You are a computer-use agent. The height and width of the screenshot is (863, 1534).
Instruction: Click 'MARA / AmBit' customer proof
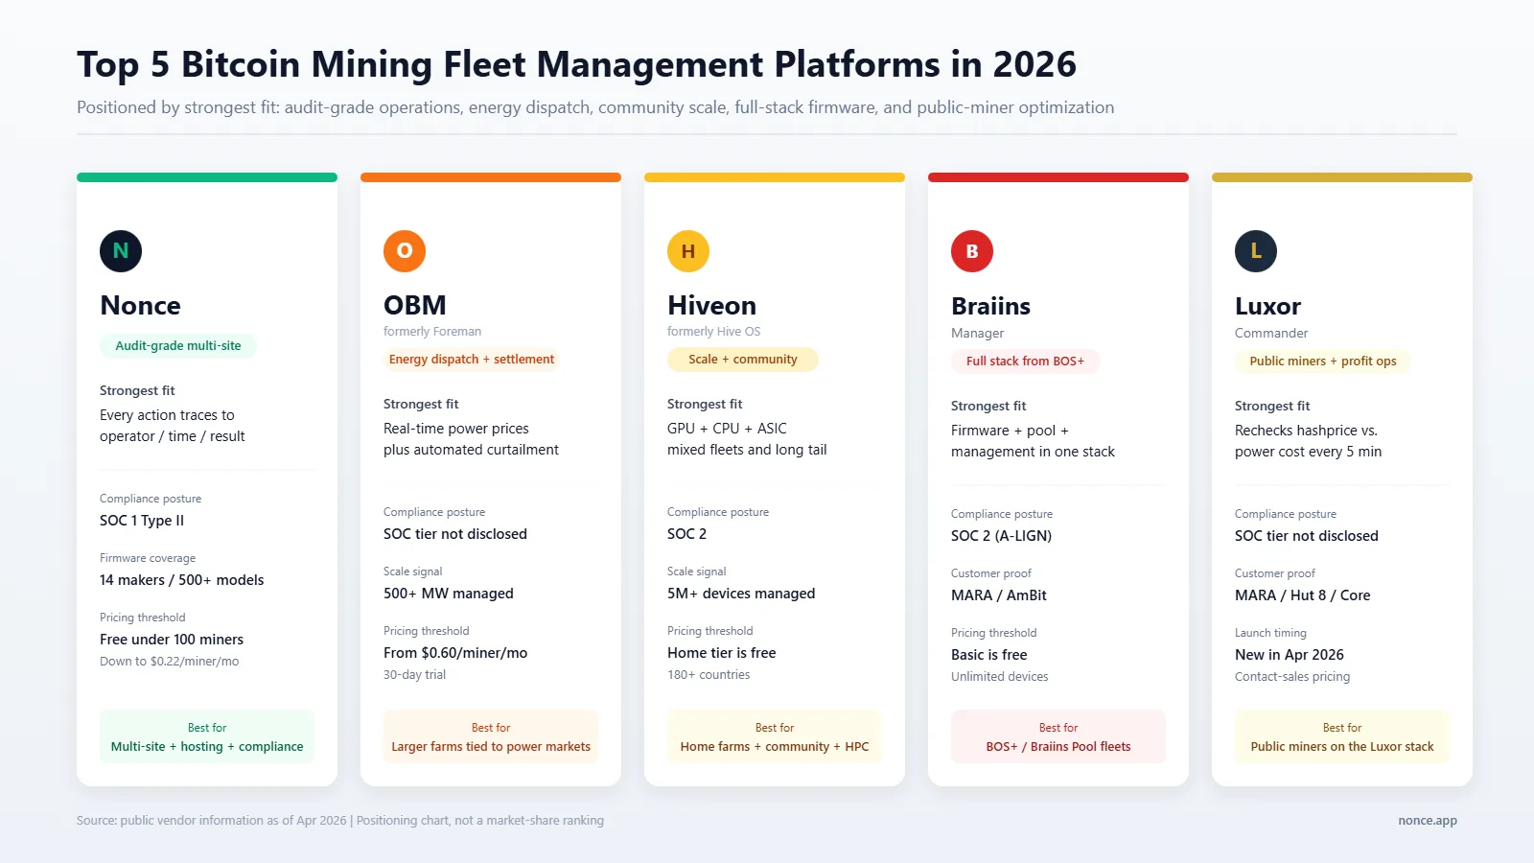[999, 595]
